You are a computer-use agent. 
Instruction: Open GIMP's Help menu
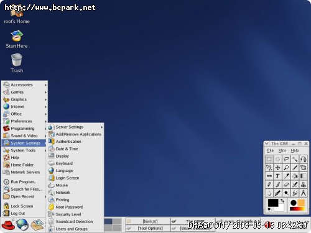point(295,150)
